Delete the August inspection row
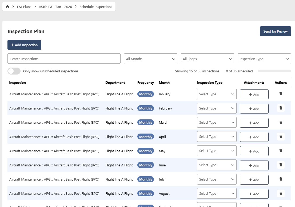This screenshot has height=207, width=295. 281,193
